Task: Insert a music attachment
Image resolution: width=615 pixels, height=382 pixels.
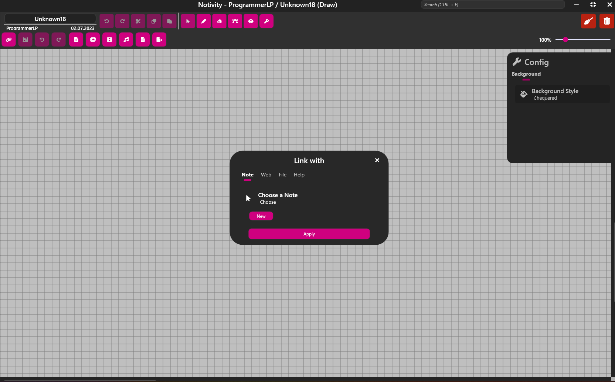Action: click(x=126, y=39)
